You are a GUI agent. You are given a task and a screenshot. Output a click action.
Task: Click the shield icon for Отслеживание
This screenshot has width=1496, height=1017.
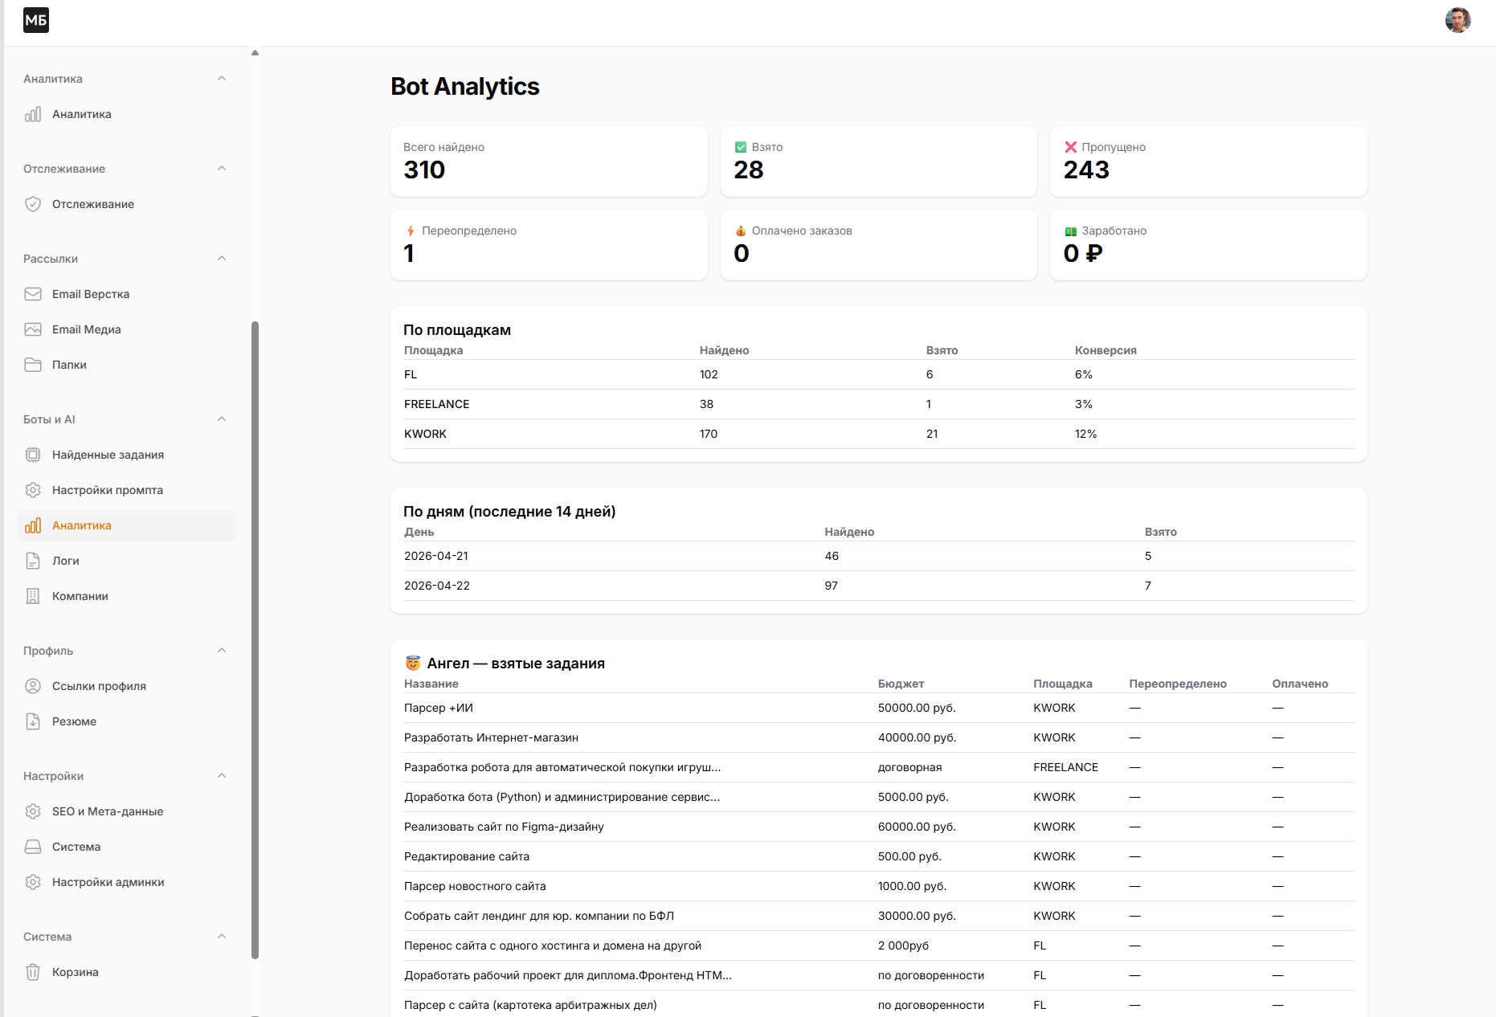pos(33,204)
